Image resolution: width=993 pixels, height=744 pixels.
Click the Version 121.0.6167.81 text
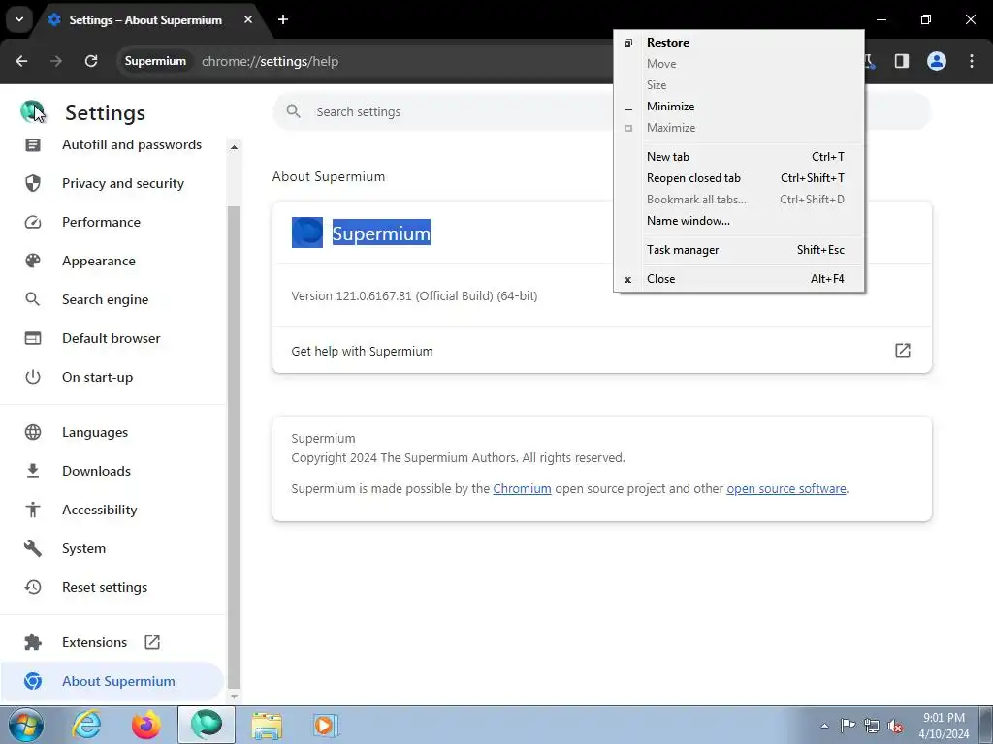click(x=414, y=296)
